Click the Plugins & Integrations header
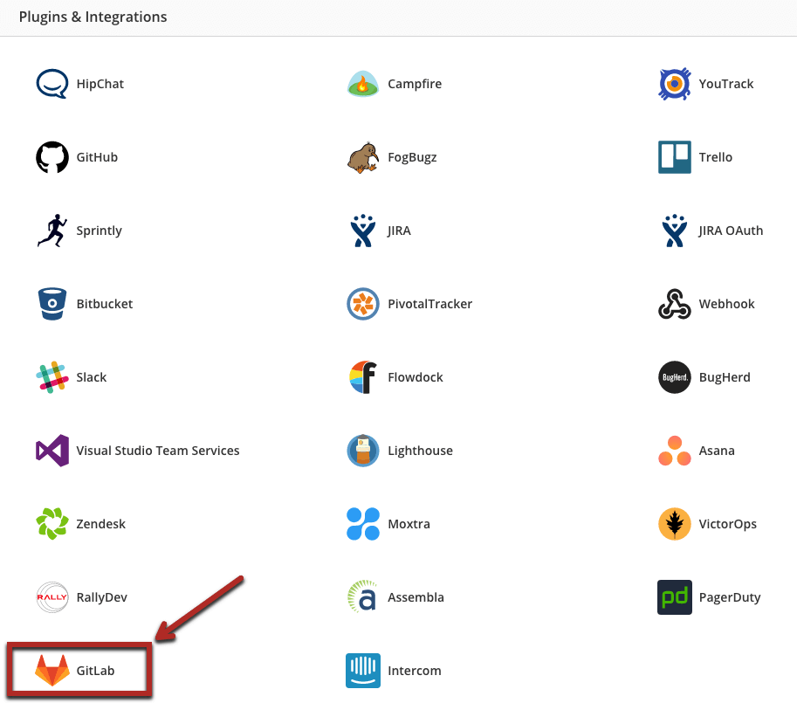Screen dimensions: 797x703 point(93,17)
